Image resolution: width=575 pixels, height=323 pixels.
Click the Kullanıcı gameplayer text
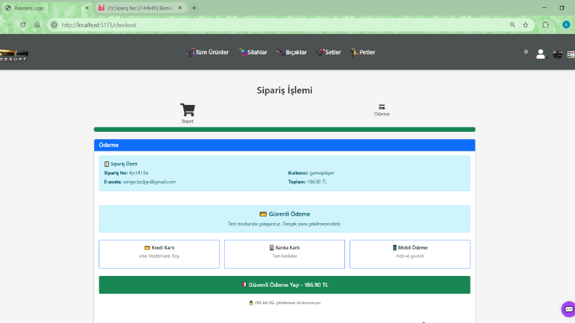point(311,173)
